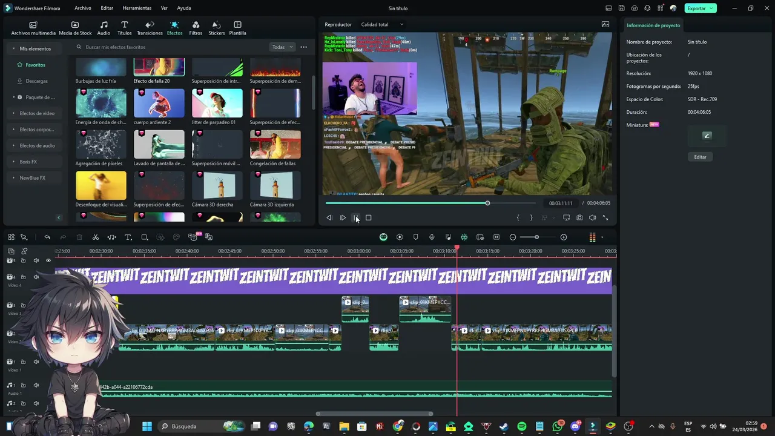
Task: Select the Cámara 3D derecha effect
Action: 217,185
